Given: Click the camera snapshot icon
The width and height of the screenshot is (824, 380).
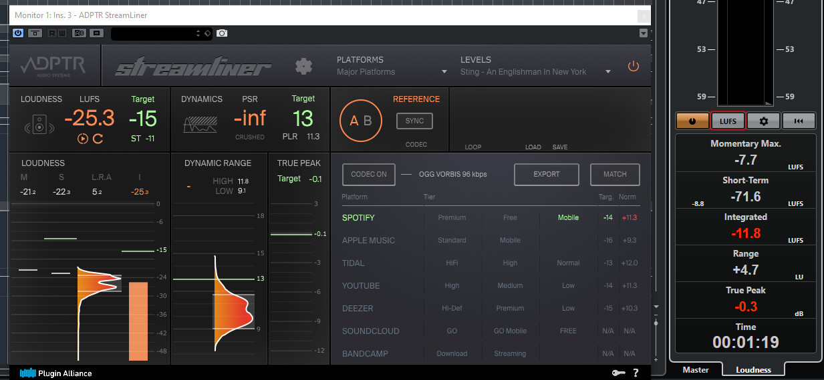Looking at the screenshot, I should (x=222, y=33).
